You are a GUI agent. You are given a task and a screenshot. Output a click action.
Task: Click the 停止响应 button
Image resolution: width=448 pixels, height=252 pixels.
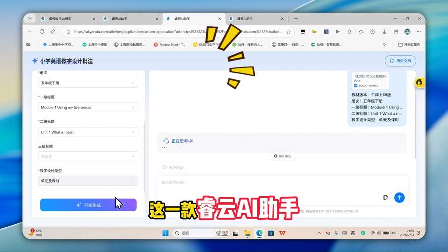tap(282, 156)
